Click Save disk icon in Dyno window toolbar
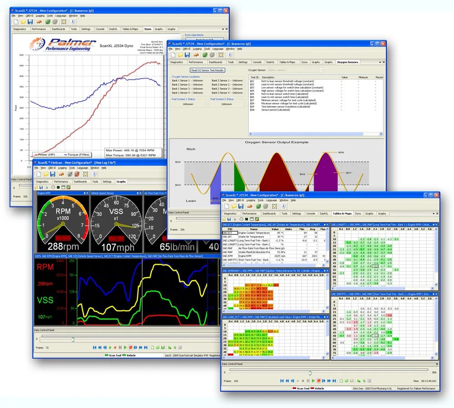This screenshot has height=408, width=454. (x=30, y=22)
